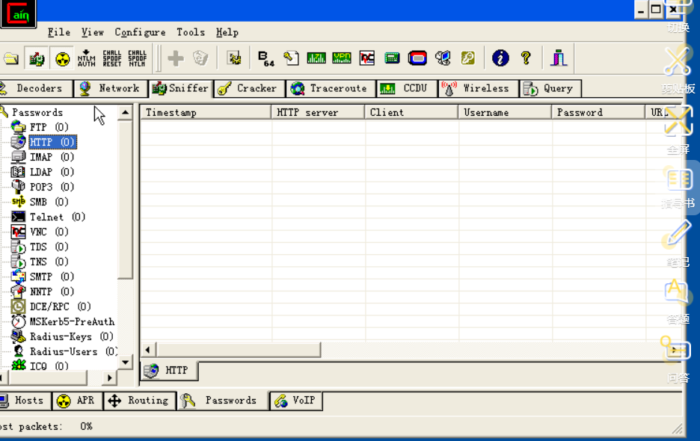Click the Open folder toolbar icon
This screenshot has height=441, width=700.
point(11,58)
